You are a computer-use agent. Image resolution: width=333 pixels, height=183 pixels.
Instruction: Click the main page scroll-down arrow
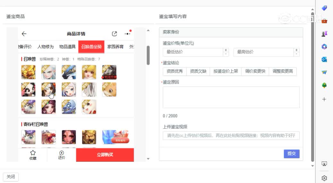tap(312, 166)
